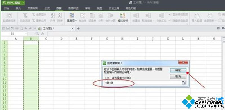
Task: Cancel the dialog with 取消 button
Action: (x=178, y=76)
